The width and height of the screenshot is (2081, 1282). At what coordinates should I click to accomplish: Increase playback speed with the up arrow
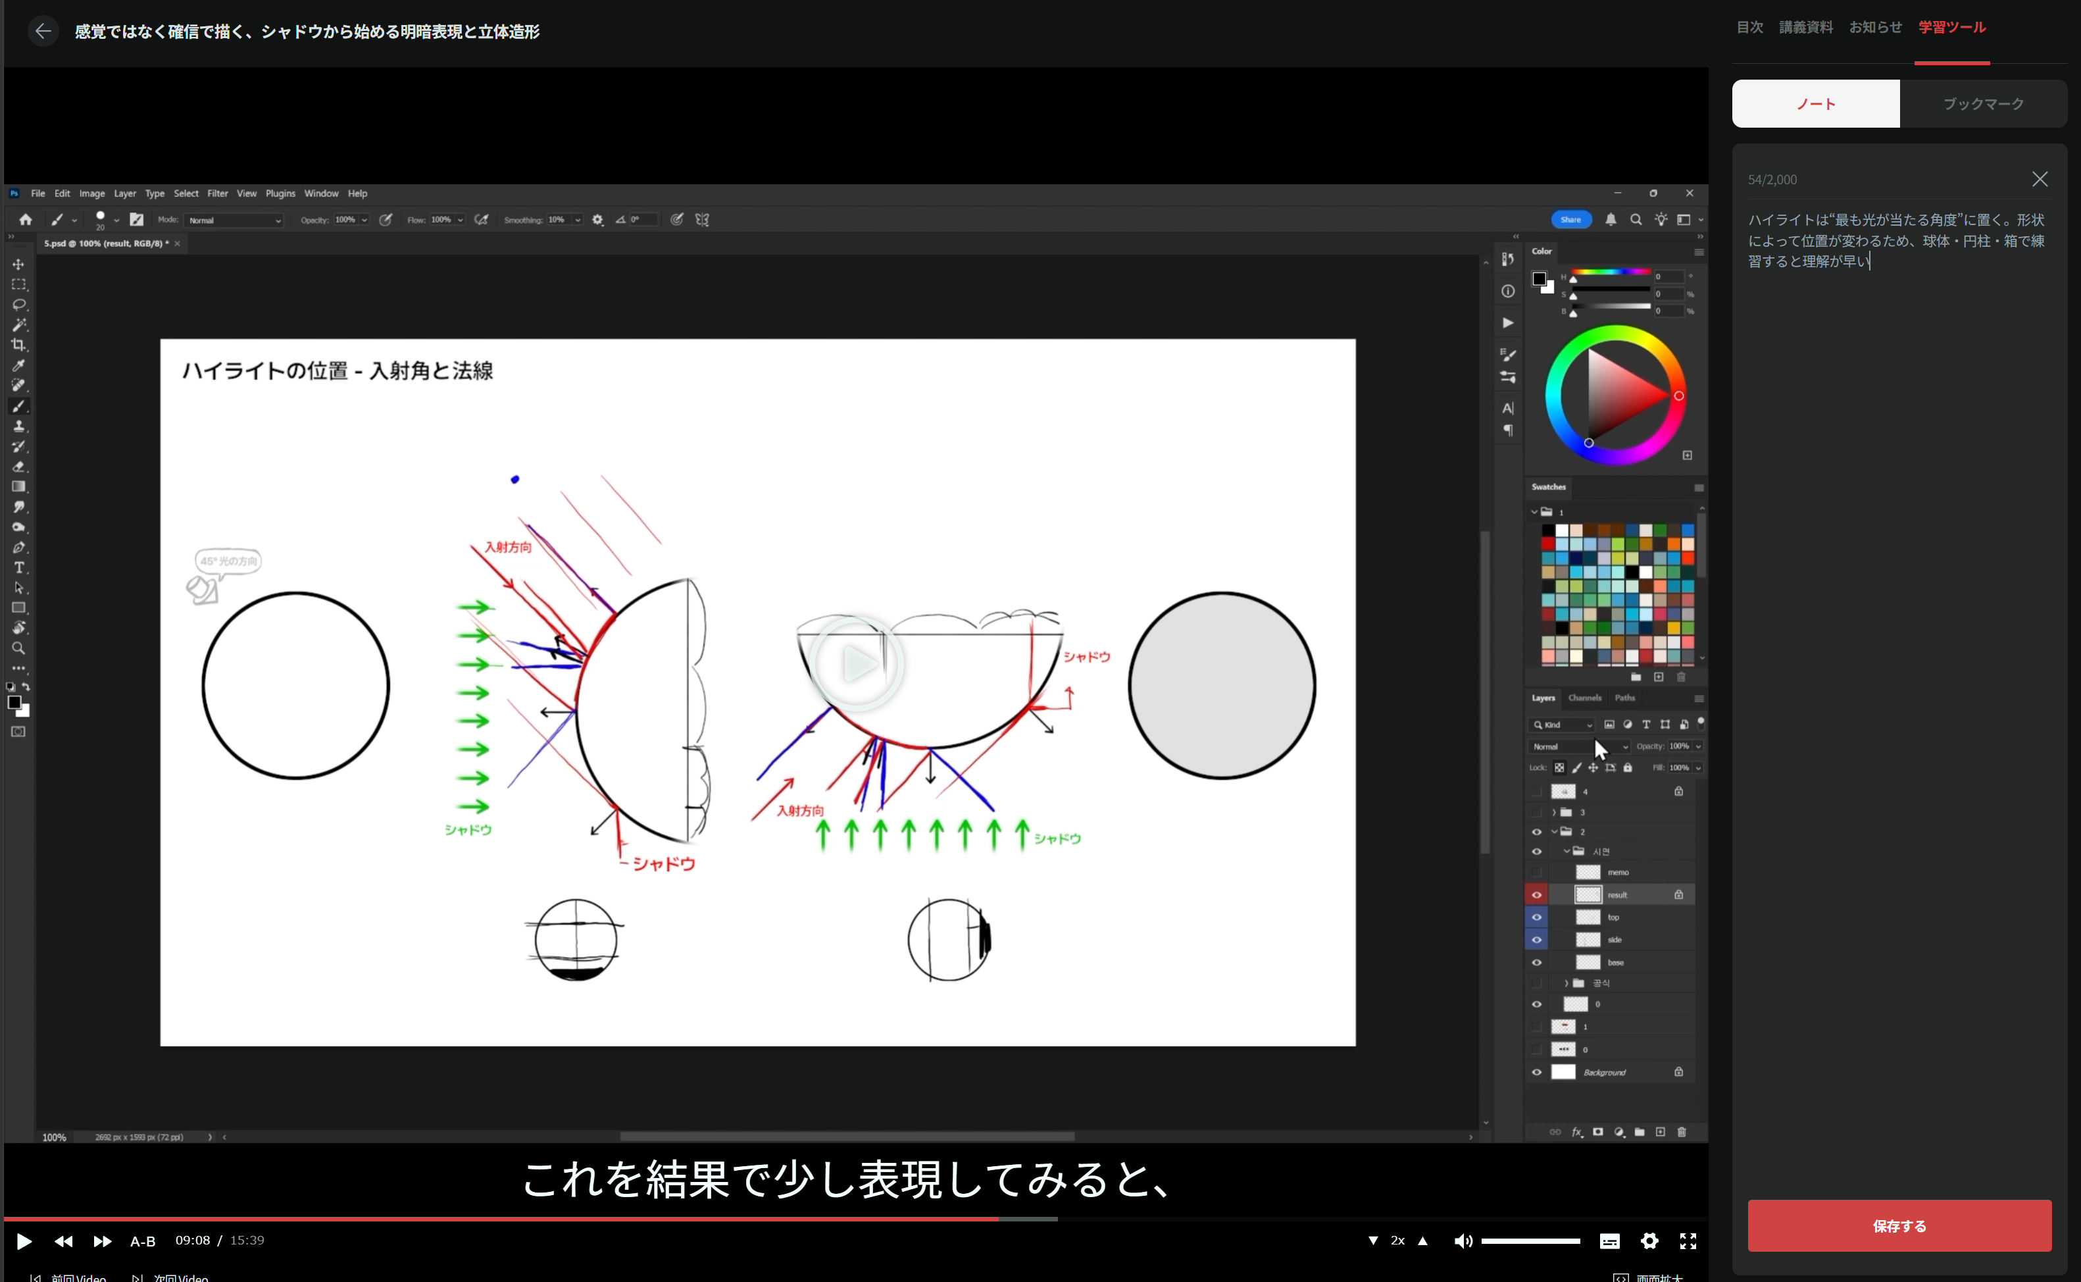tap(1423, 1241)
